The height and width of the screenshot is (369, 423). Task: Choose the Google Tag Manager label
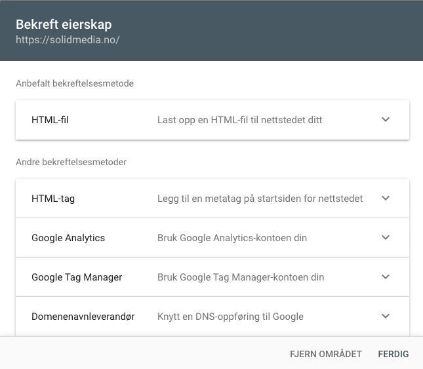point(77,277)
